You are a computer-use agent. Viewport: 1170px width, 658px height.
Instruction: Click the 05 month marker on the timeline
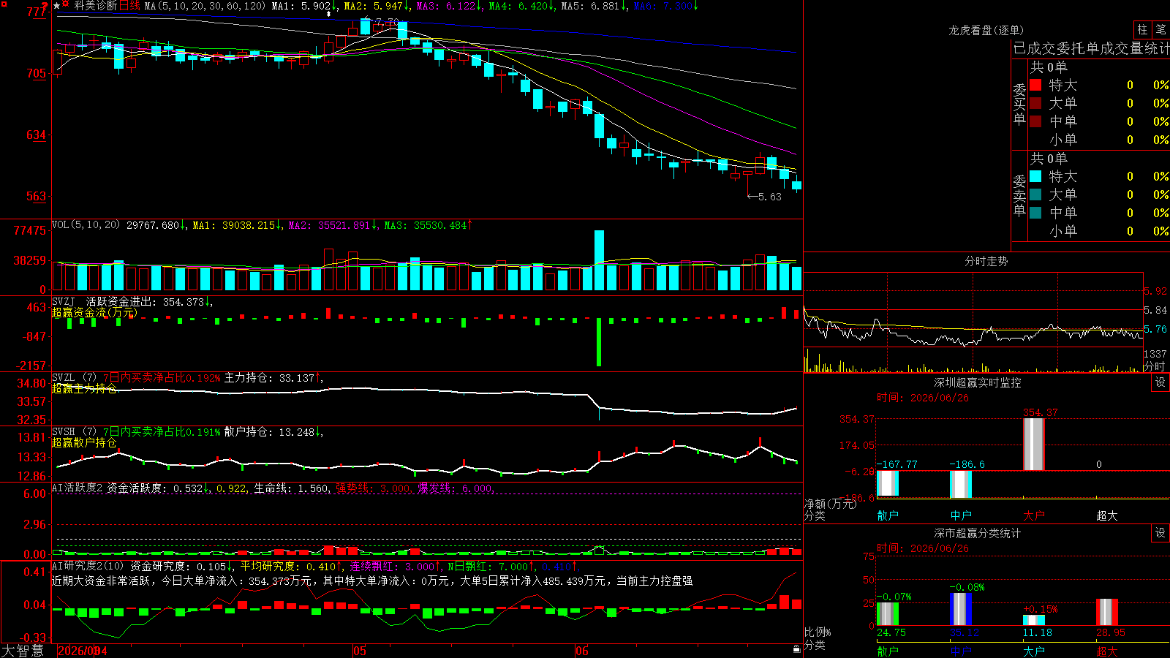[x=359, y=651]
